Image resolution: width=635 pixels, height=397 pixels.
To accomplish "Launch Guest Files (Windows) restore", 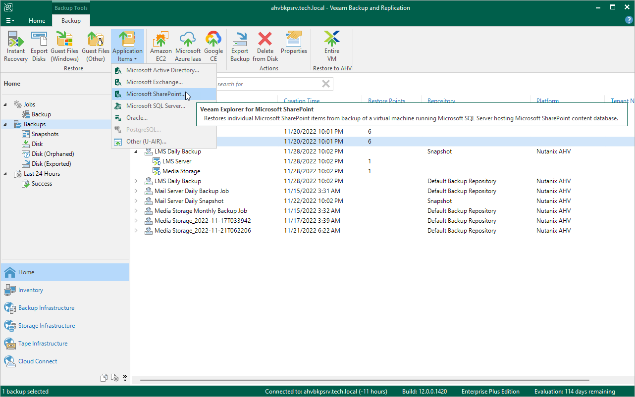I will pyautogui.click(x=64, y=47).
